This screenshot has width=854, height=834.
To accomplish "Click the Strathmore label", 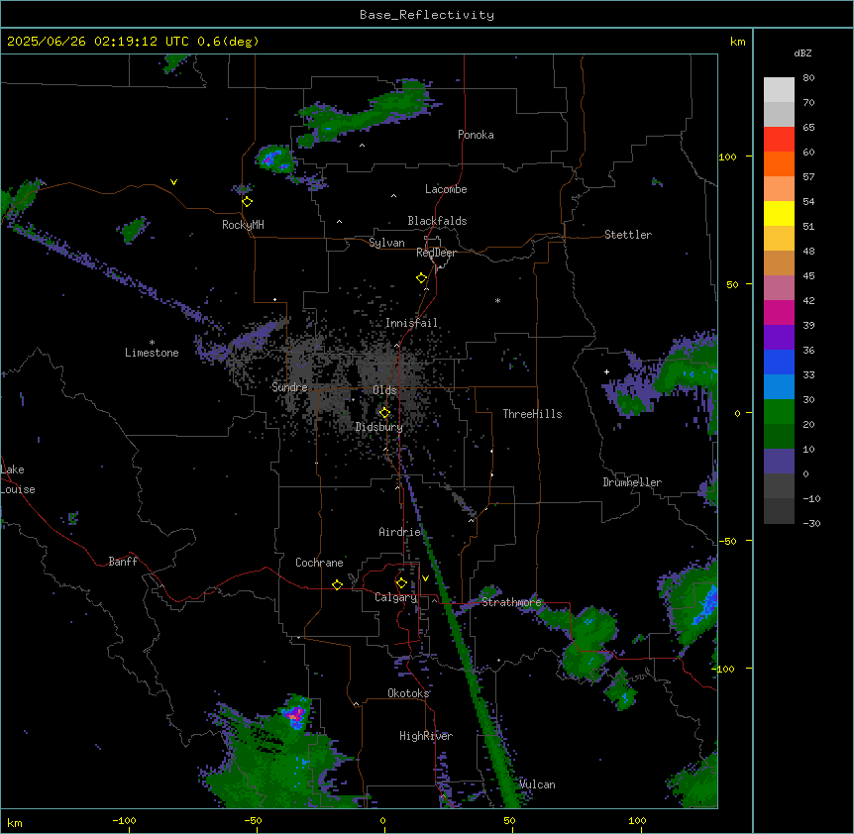I will [511, 602].
